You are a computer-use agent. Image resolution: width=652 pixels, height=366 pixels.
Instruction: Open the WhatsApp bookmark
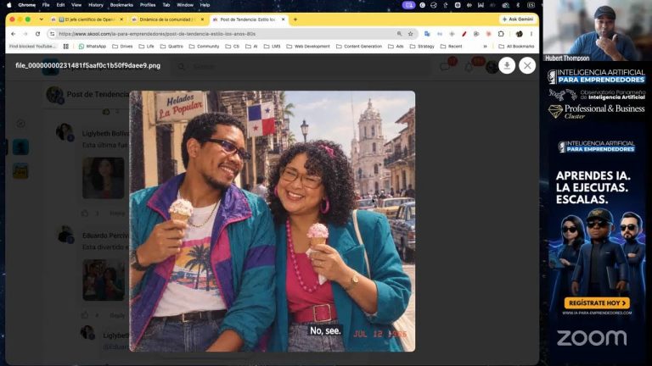click(x=93, y=47)
